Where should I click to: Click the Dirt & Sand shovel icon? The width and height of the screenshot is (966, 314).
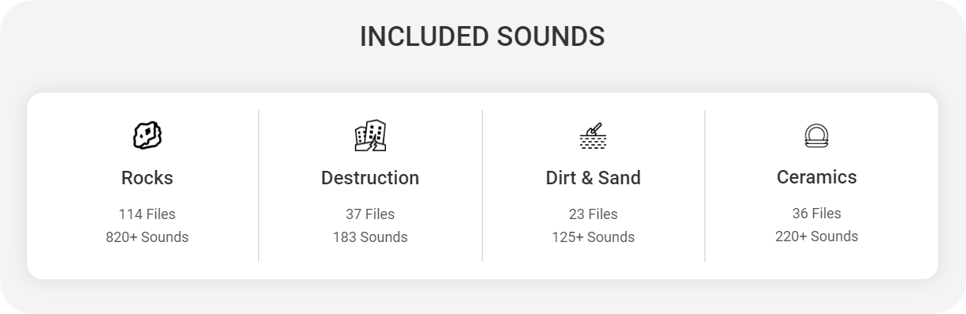[593, 135]
